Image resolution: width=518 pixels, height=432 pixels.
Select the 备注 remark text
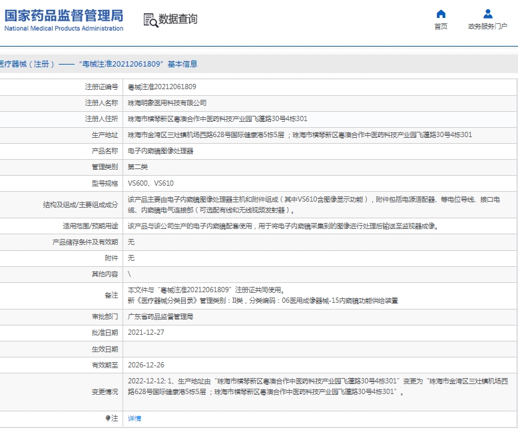tap(263, 296)
